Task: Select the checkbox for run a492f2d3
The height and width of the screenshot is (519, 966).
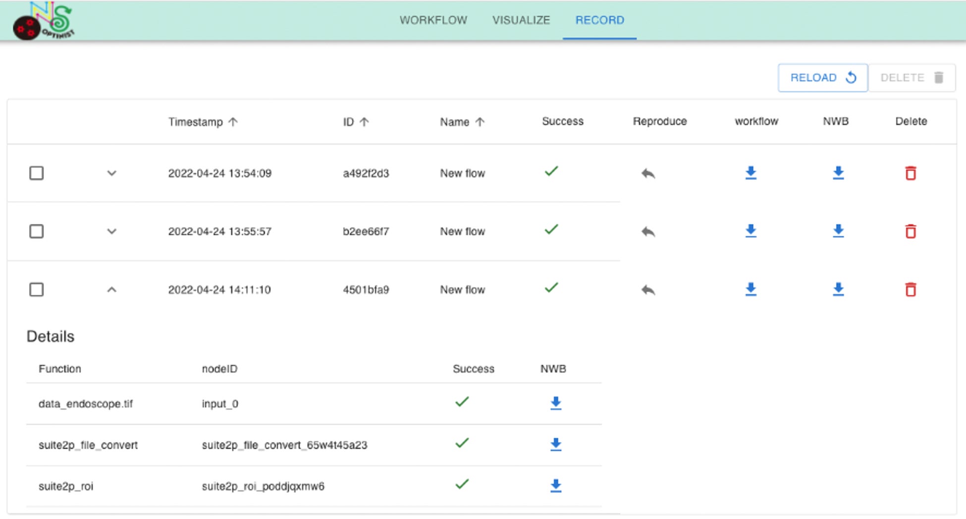Action: (x=37, y=173)
